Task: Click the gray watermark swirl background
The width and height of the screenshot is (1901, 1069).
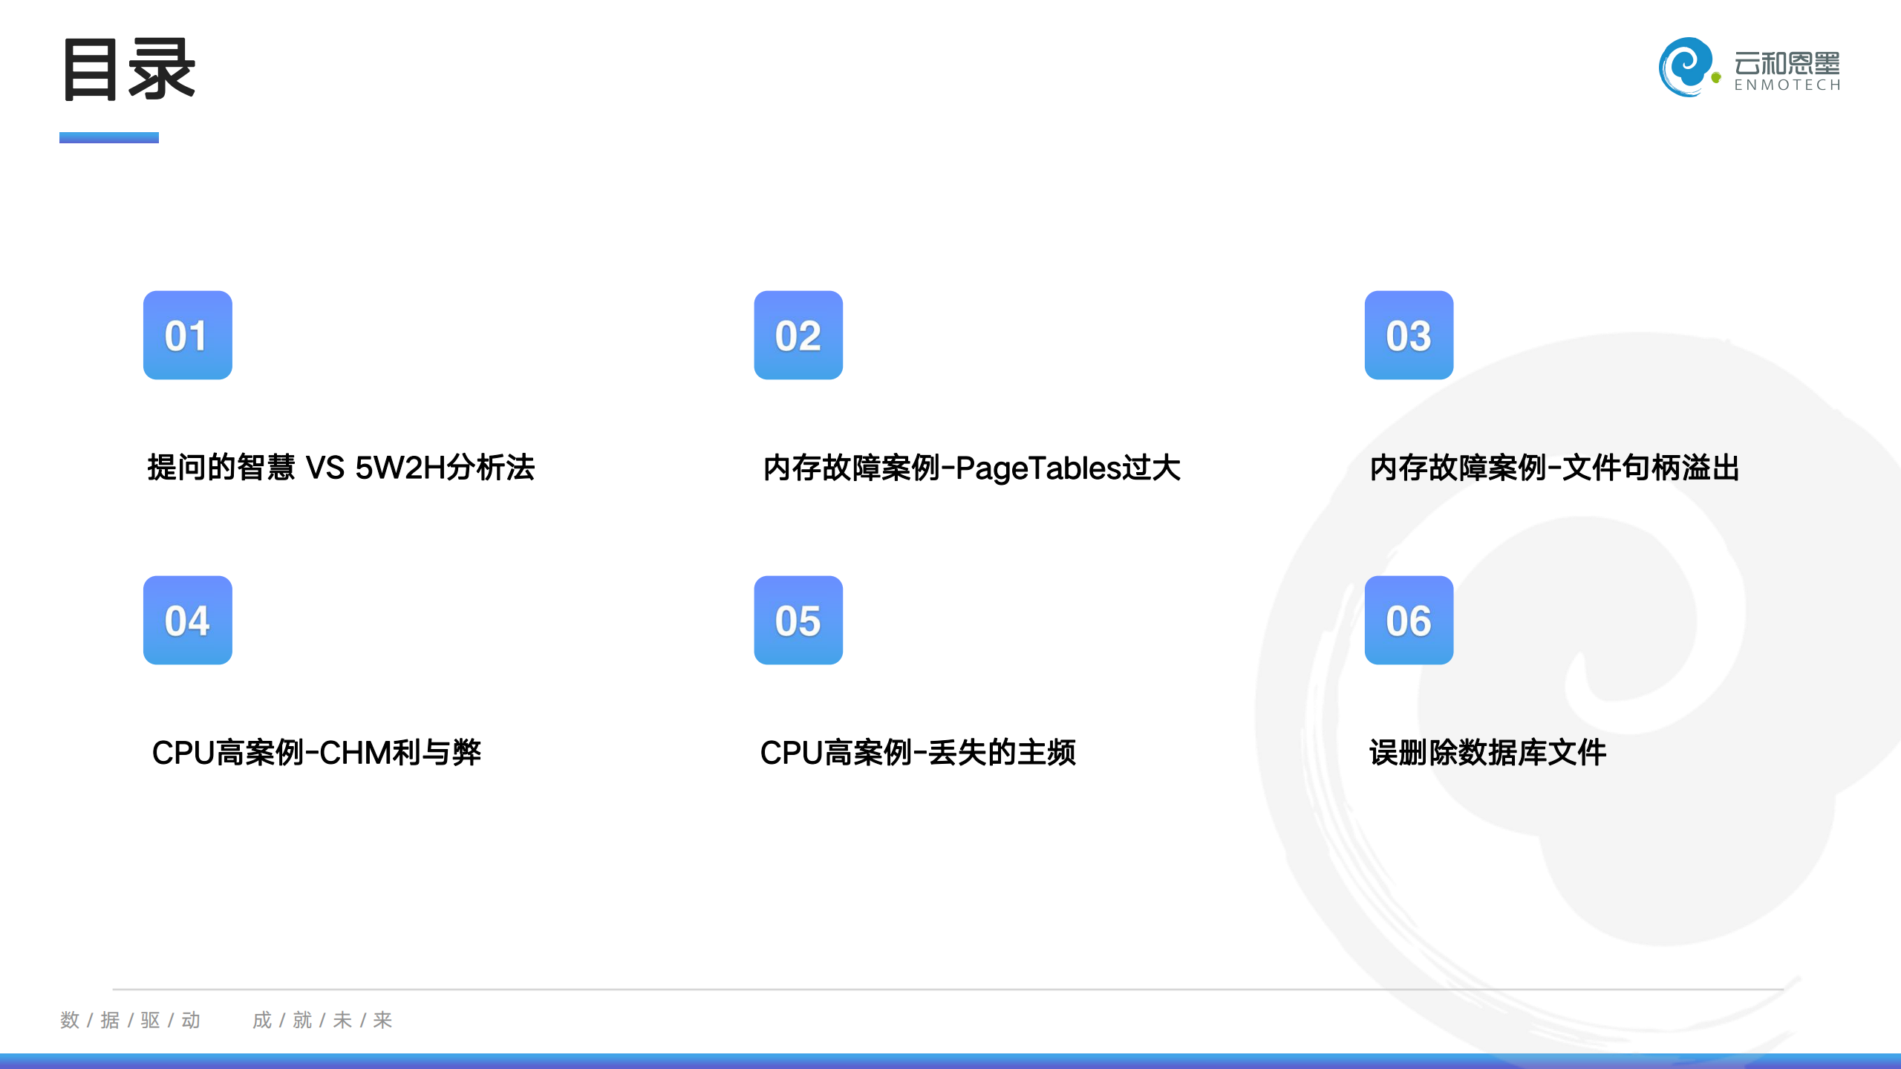Action: (1671, 854)
